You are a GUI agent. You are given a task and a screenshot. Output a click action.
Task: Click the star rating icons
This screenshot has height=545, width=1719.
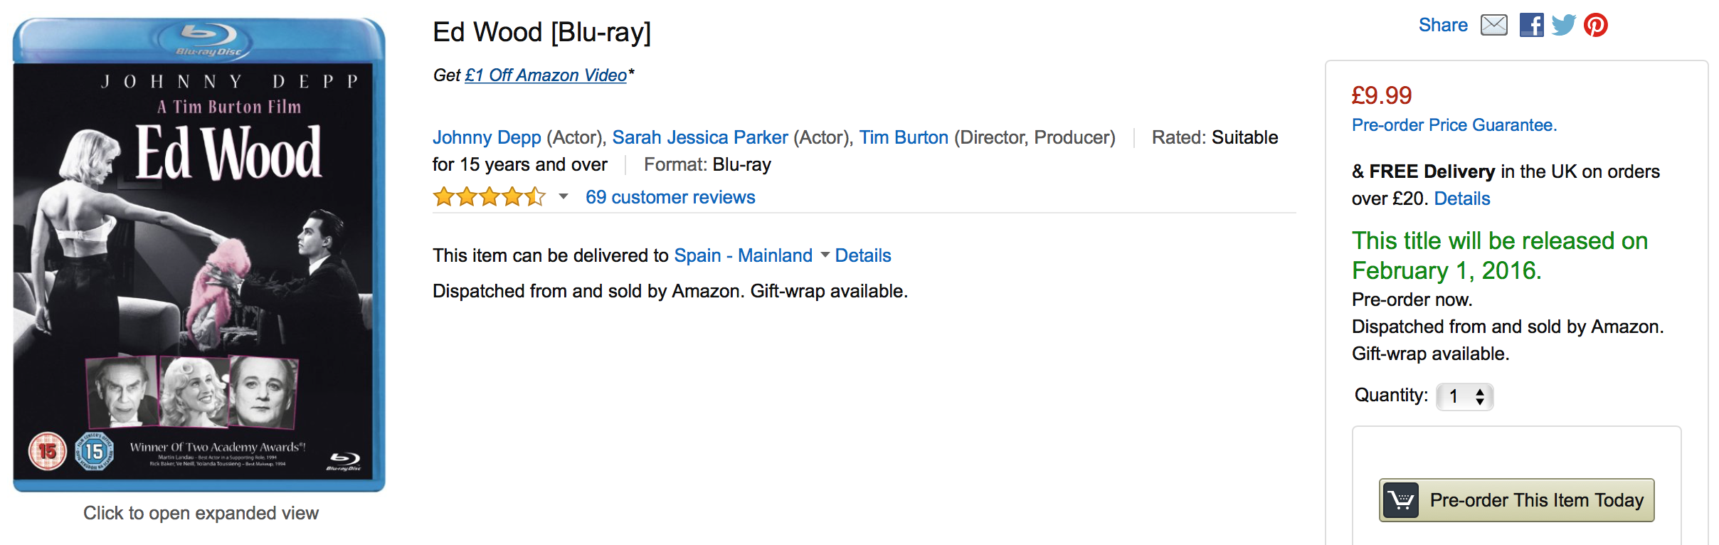click(x=490, y=196)
